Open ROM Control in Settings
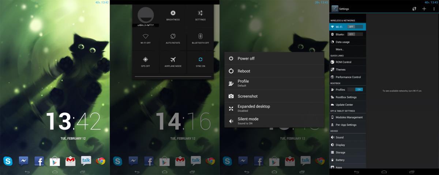The height and width of the screenshot is (175, 439). (348, 62)
